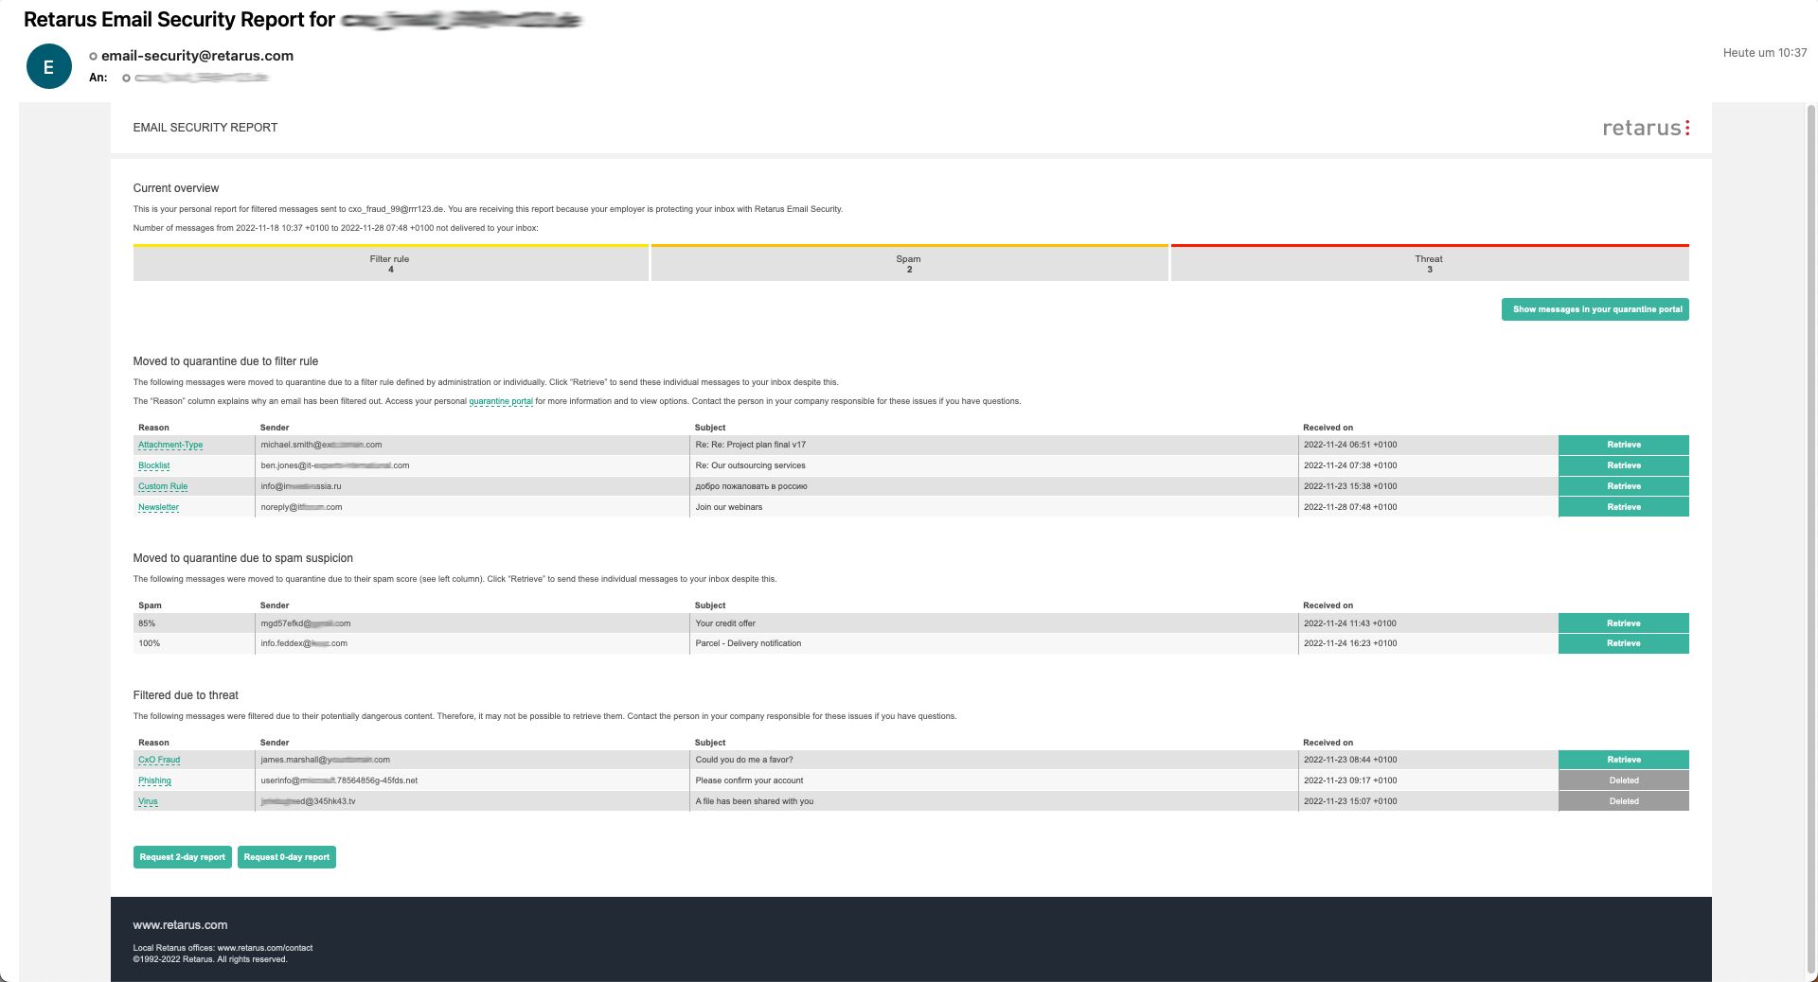This screenshot has width=1818, height=982.
Task: Open www.retarus.com footer link
Action: 180,925
